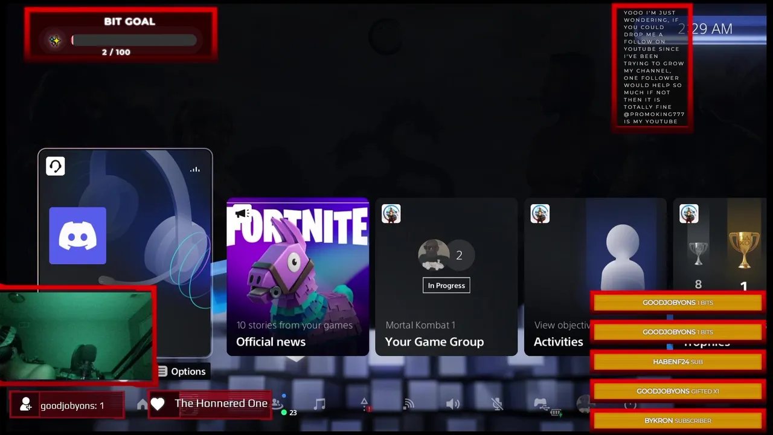Click the BYKRON SUBSCRIBER alert
Viewport: 773px width, 435px height.
(x=678, y=420)
